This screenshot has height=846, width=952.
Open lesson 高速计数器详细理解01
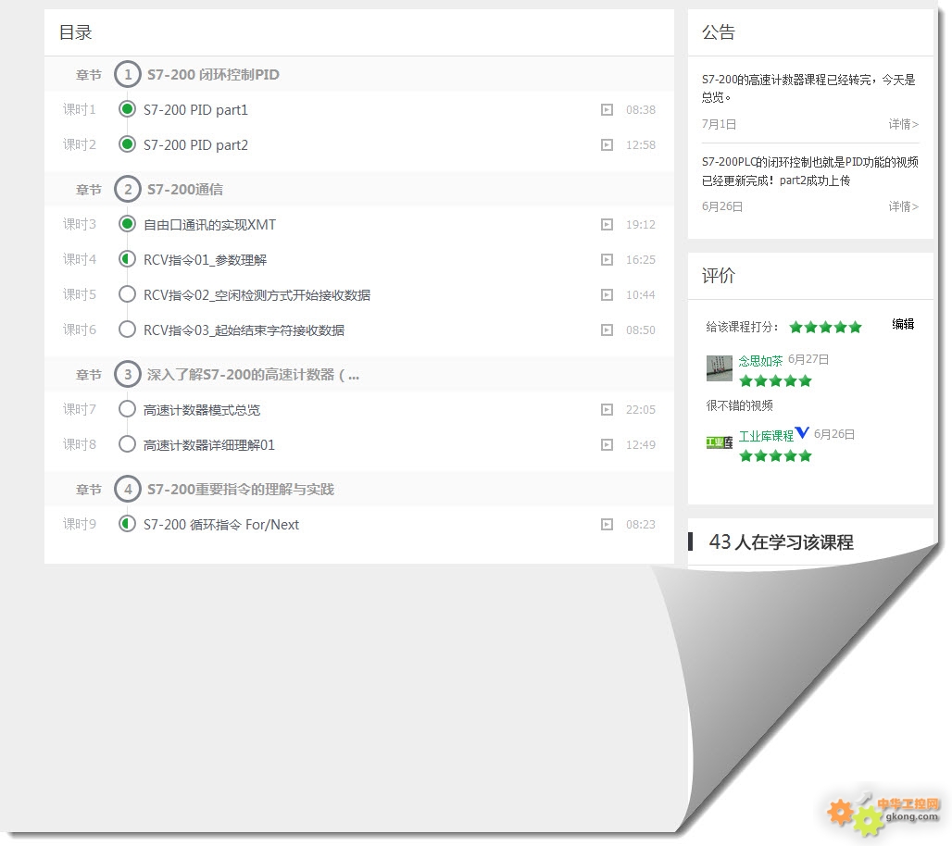pos(209,445)
